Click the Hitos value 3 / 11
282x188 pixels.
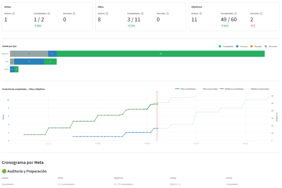[x=133, y=19]
